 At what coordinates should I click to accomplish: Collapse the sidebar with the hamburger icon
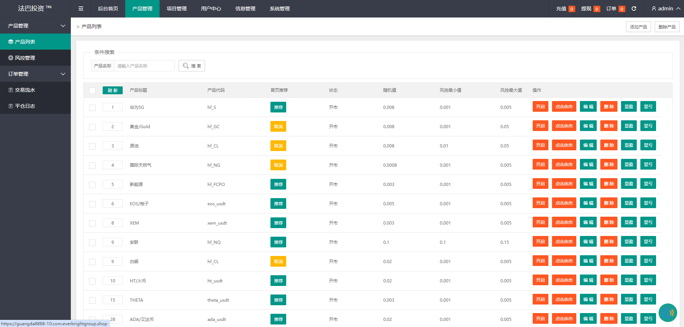click(81, 9)
